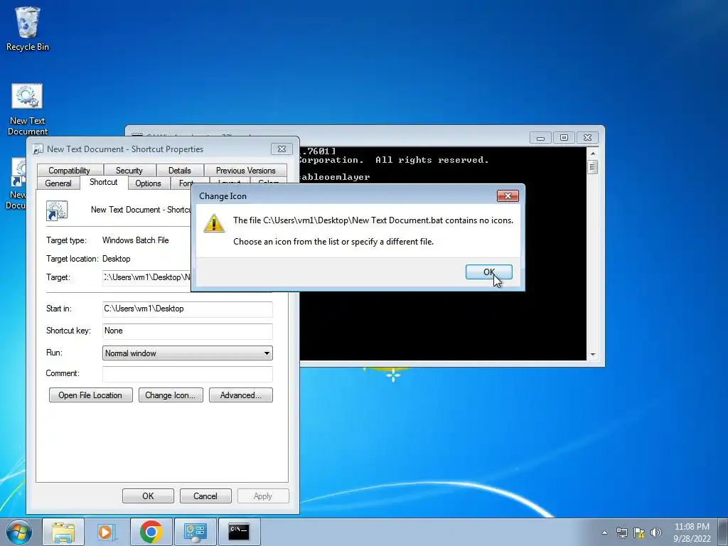The width and height of the screenshot is (728, 546).
Task: Switch to the Compatibility tab
Action: [69, 171]
